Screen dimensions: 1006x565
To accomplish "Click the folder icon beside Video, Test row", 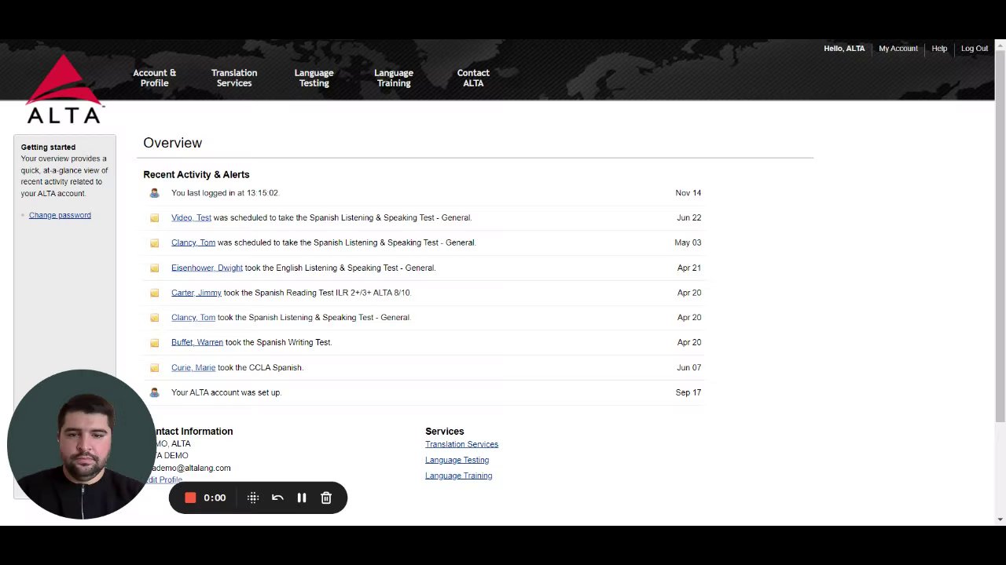I will pos(154,218).
